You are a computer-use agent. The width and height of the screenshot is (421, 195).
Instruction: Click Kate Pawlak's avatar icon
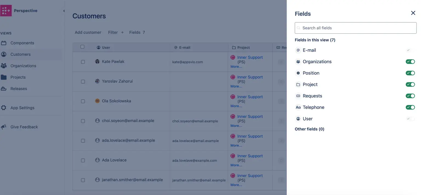tap(97, 61)
